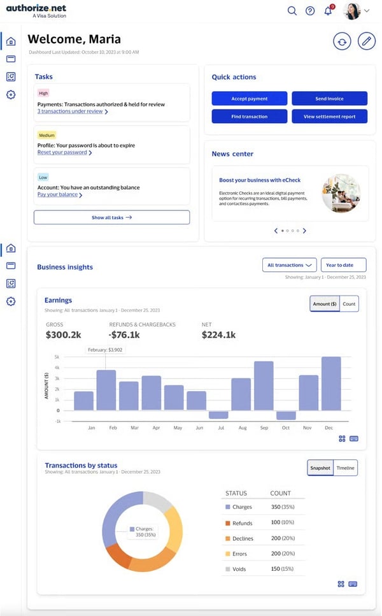The height and width of the screenshot is (616, 382).
Task: Open the top sidebar settings gear icon
Action: (11, 95)
